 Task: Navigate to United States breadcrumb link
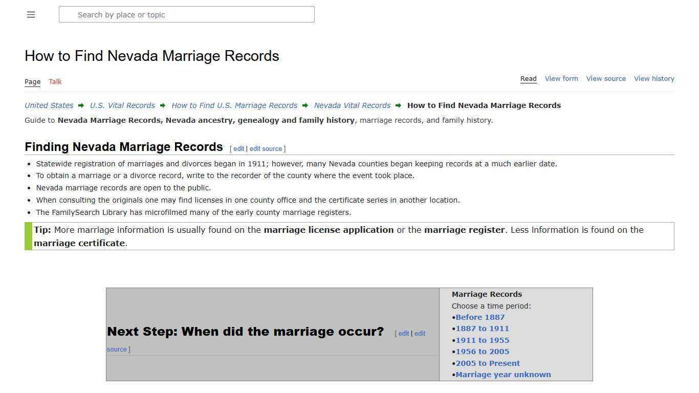(48, 105)
